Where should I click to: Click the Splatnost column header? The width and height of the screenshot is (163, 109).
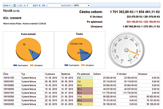click(x=69, y=74)
